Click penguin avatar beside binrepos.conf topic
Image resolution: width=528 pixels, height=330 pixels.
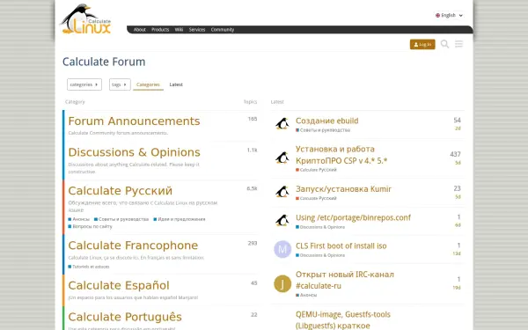(x=282, y=221)
